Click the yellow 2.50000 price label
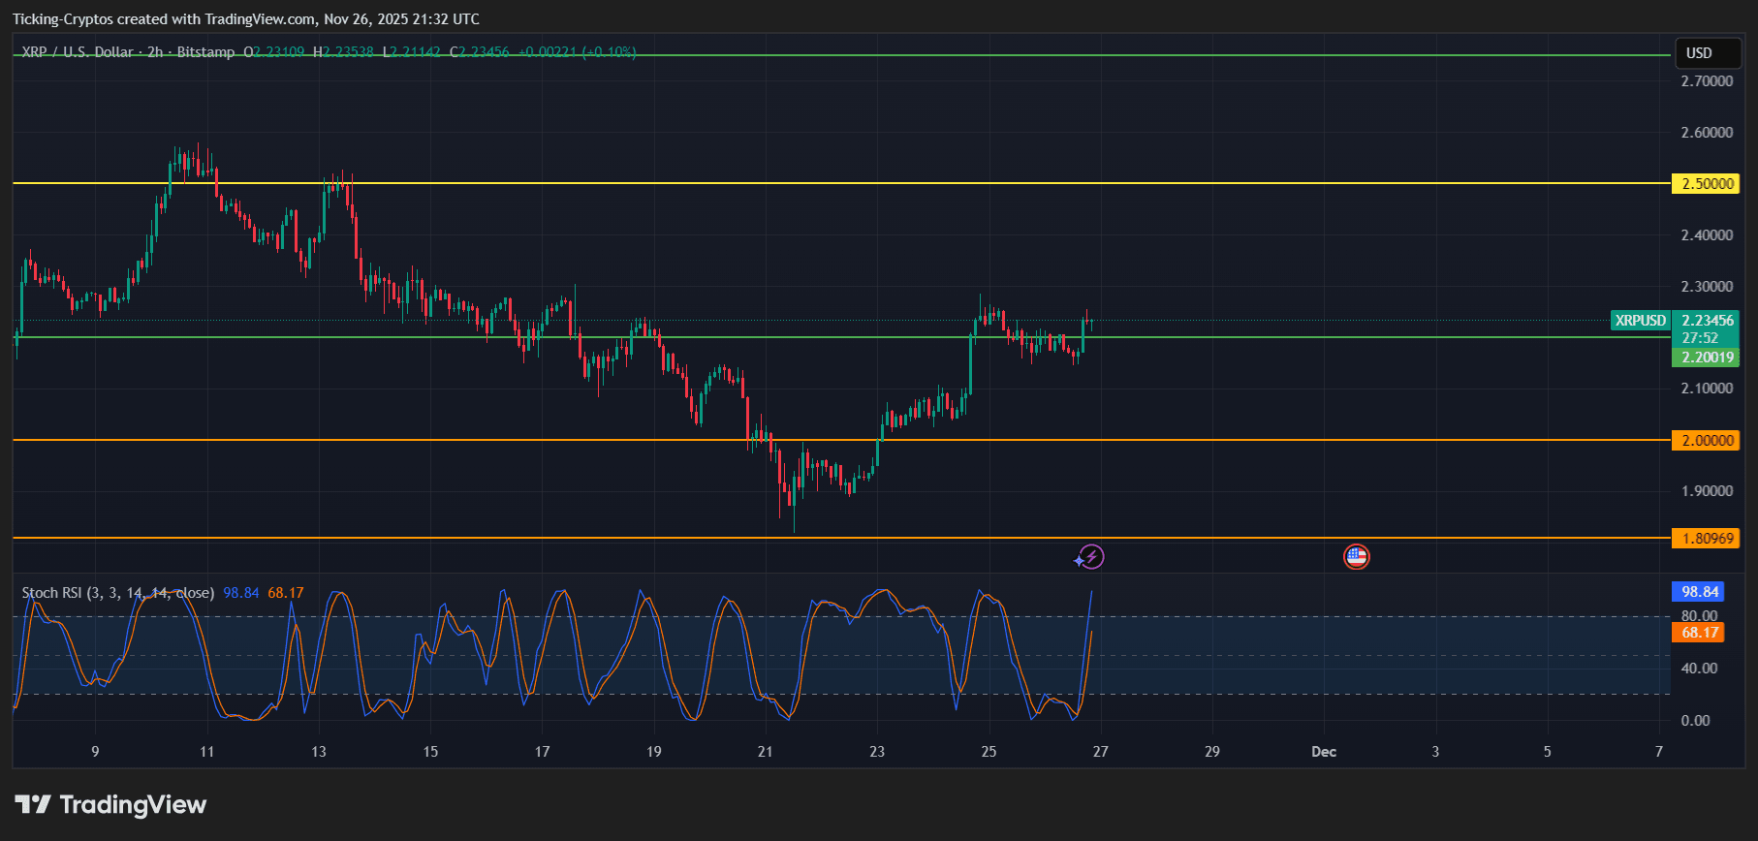1758x841 pixels. tap(1706, 184)
